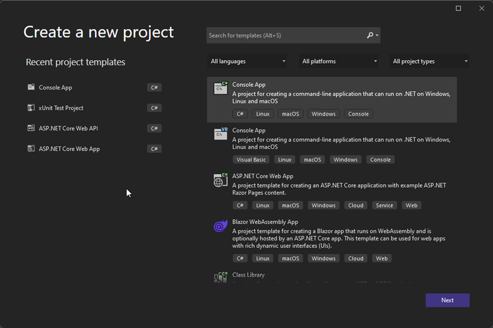Screen dimensions: 493x328
Task: Click the Next button
Action: 447,300
